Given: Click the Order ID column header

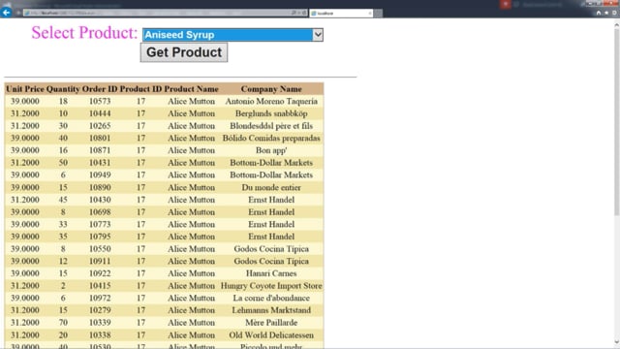Looking at the screenshot, I should [x=100, y=89].
